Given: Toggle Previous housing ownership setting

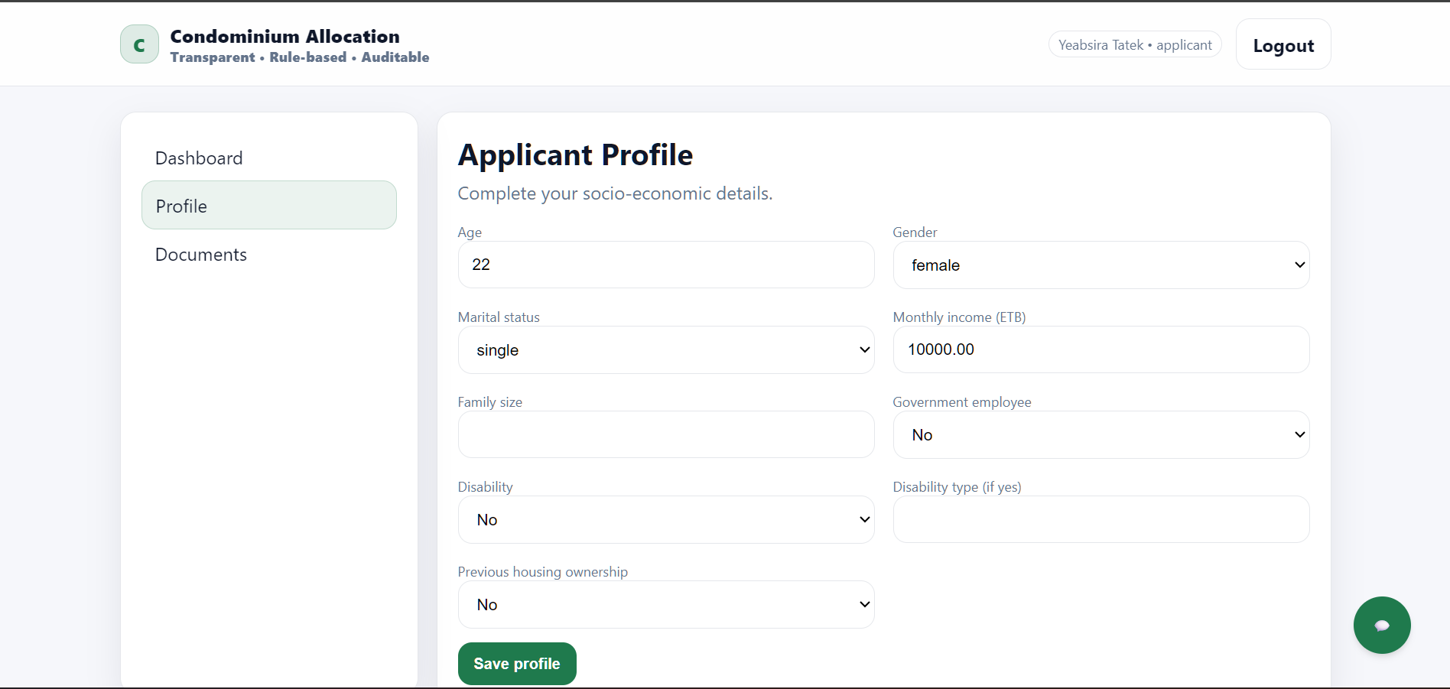Looking at the screenshot, I should coord(665,604).
